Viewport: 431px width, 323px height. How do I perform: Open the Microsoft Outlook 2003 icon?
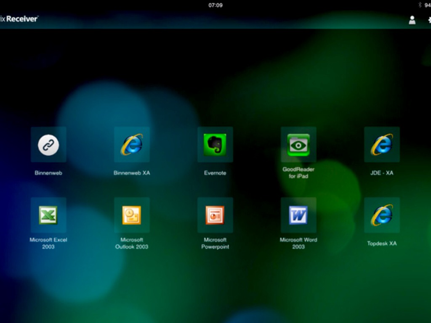[x=132, y=215]
